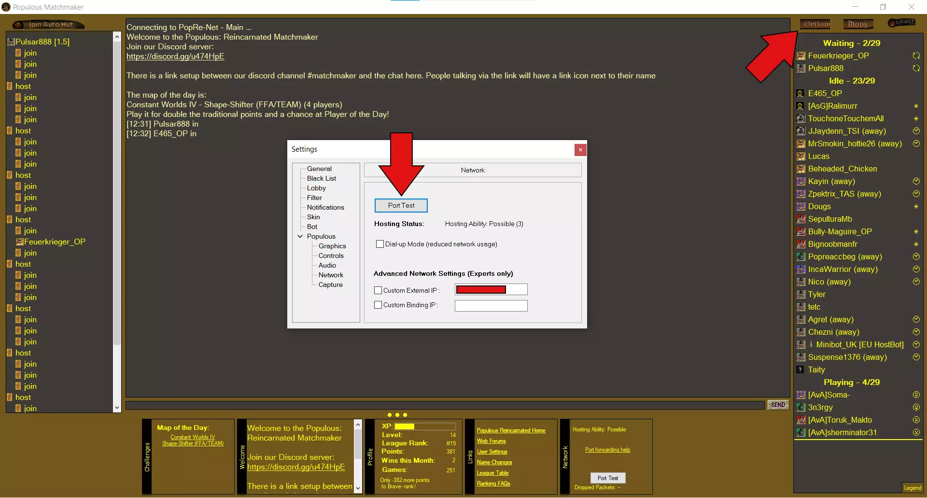Click the away clock icon beside JJaydenn_TSI
927x498 pixels.
pos(916,131)
